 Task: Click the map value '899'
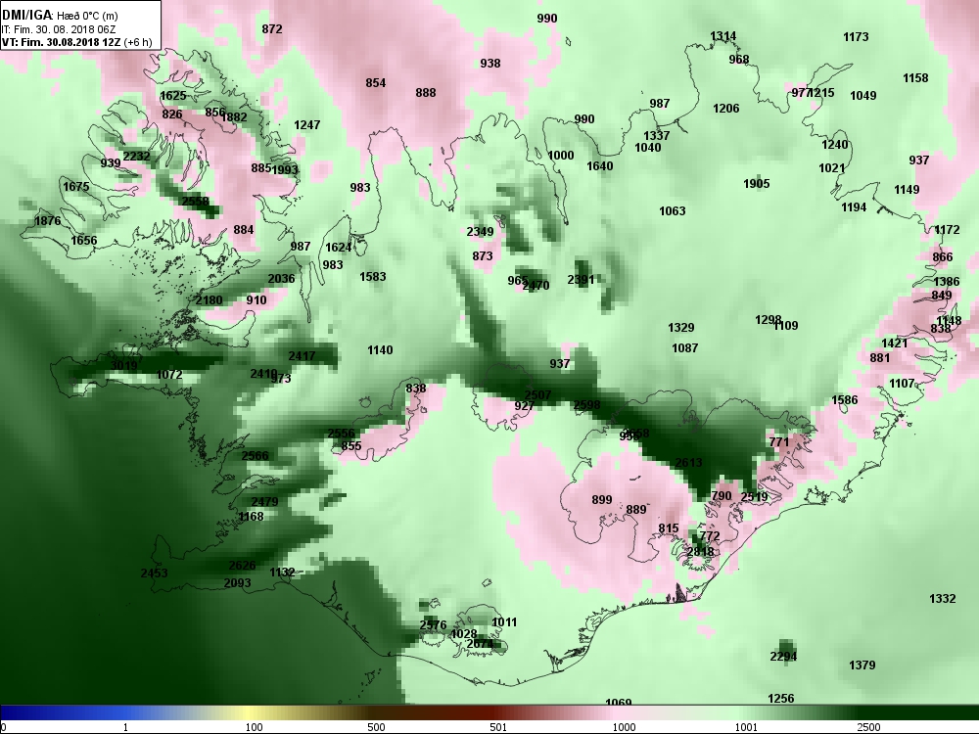tap(602, 499)
